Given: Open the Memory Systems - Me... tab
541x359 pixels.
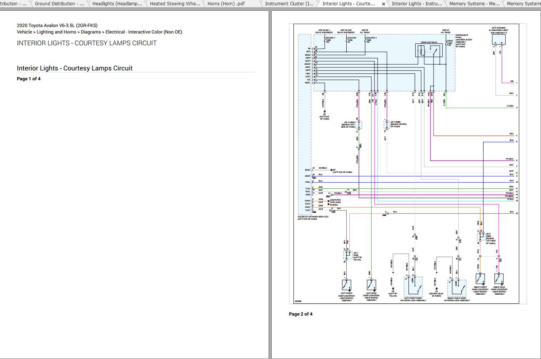Looking at the screenshot, I should 474,4.
